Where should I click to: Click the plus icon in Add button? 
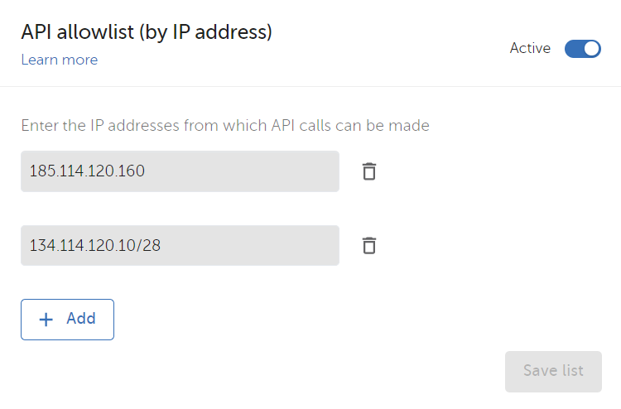coord(46,320)
